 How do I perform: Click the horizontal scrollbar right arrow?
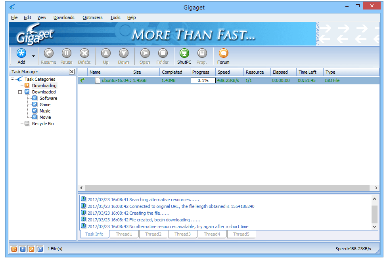pos(376,188)
